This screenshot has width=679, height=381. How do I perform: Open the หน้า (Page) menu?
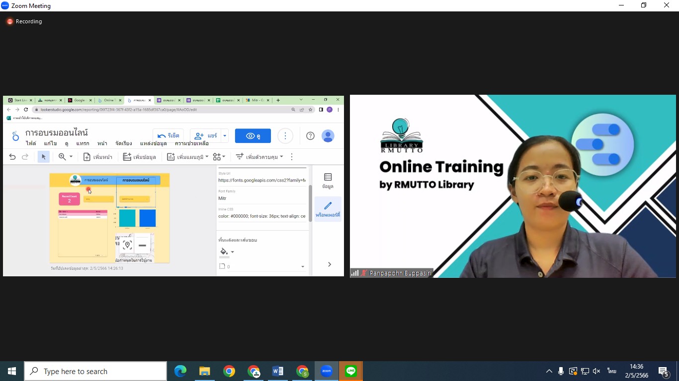pyautogui.click(x=102, y=143)
